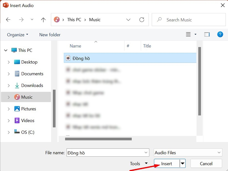Click the file list horizontal scrollbar

tap(98, 139)
